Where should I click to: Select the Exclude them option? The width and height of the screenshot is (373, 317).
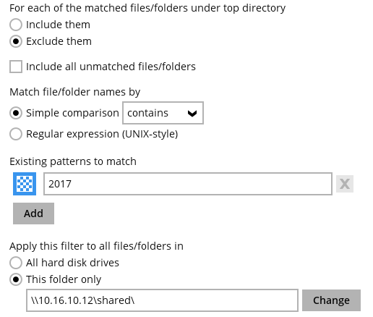[16, 41]
